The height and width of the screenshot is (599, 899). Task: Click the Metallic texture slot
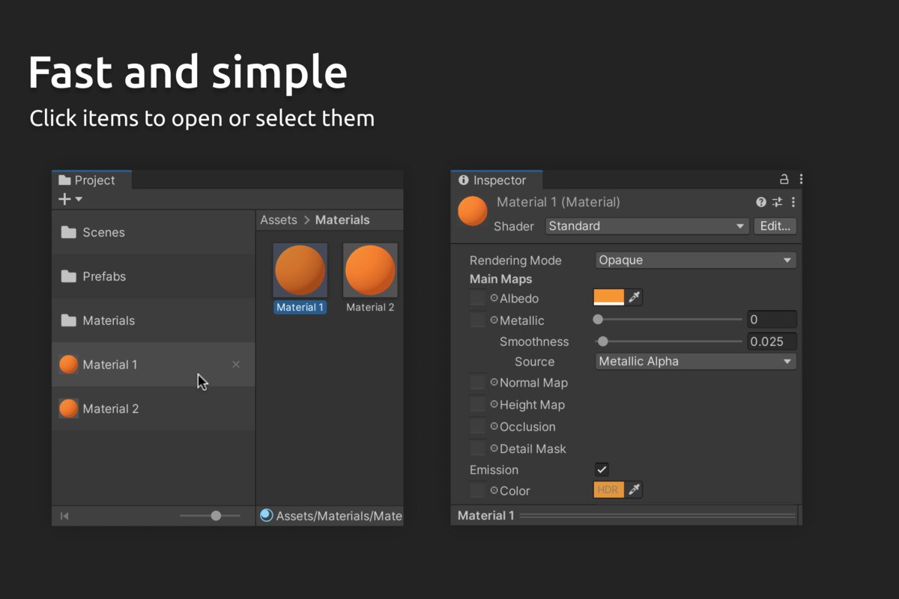477,320
